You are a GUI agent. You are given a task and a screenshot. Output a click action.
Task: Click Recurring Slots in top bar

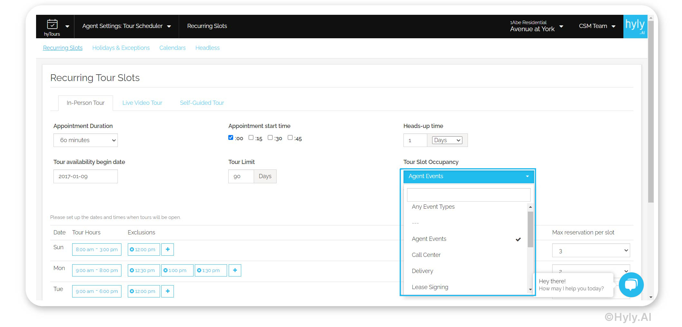207,26
